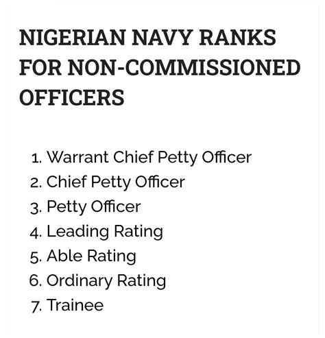Image resolution: width=325 pixels, height=338 pixels.
Task: Click the word Warrant in first item
Action: point(77,157)
